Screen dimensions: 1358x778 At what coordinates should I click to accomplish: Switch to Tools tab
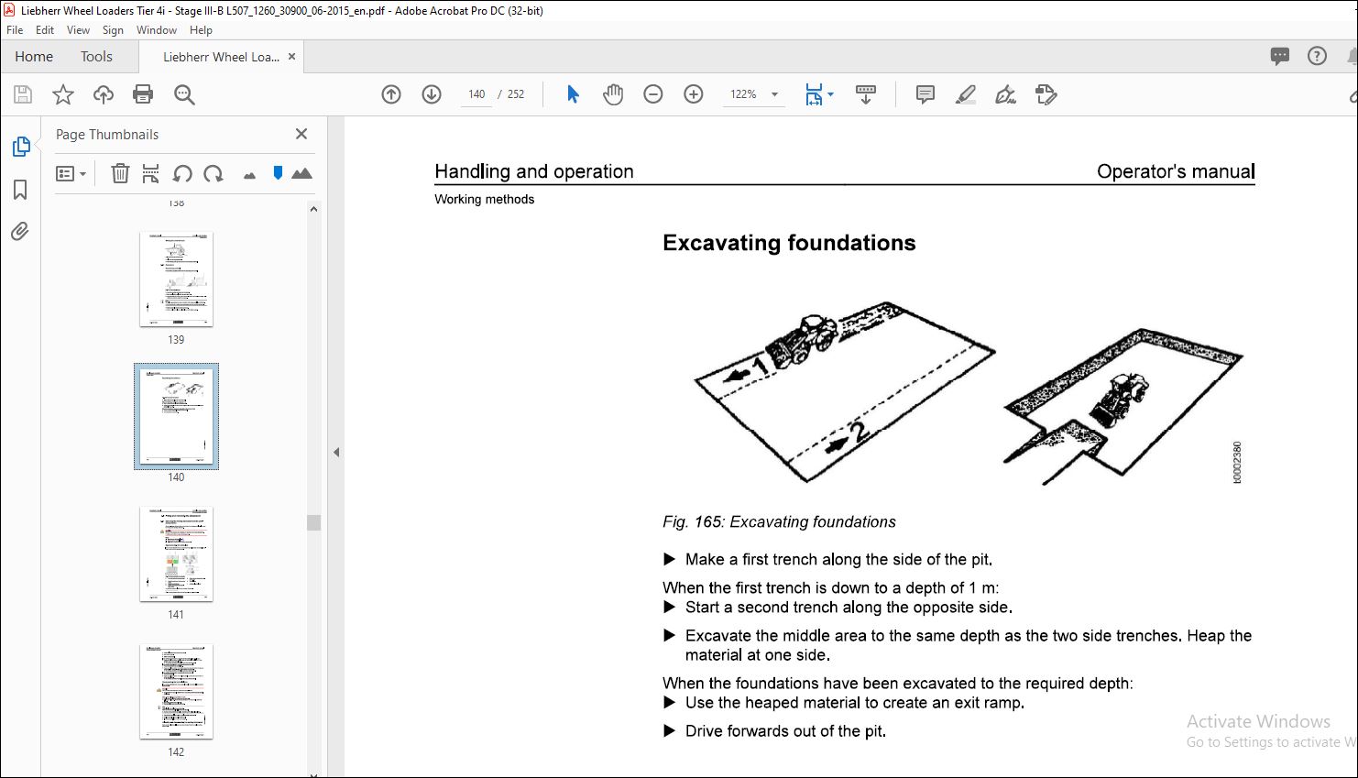point(96,57)
